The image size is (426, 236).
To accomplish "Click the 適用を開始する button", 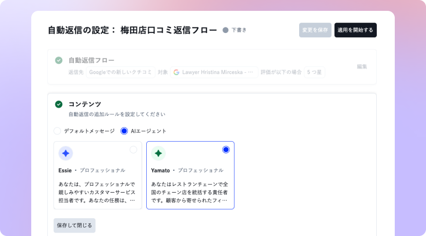I will click(x=355, y=30).
